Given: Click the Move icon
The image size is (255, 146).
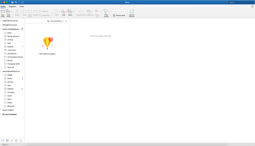Looking at the screenshot, I should [x=56, y=11].
